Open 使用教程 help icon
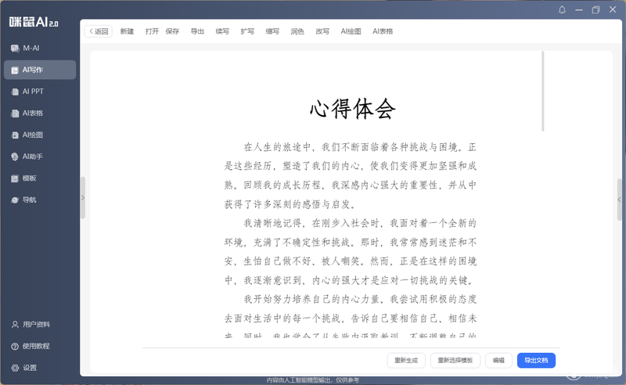 [x=15, y=346]
